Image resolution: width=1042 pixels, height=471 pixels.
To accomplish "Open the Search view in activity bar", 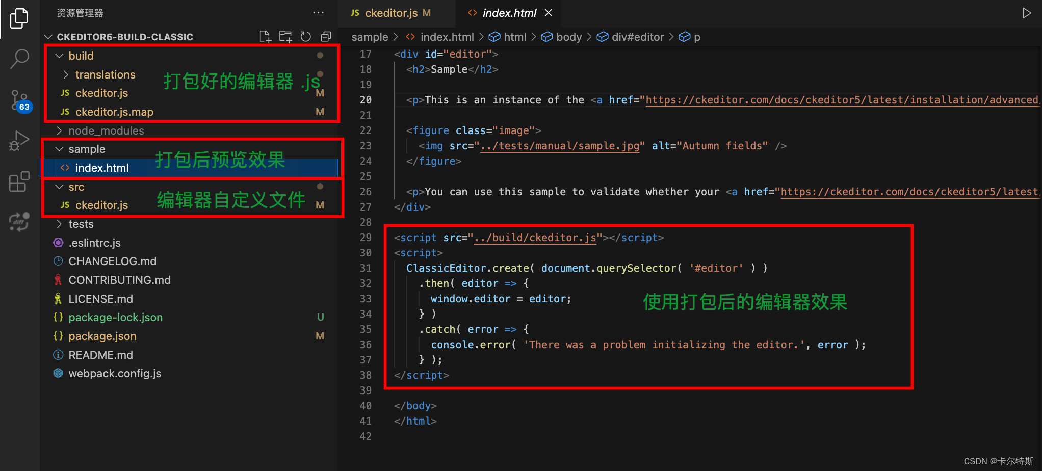I will click(19, 59).
